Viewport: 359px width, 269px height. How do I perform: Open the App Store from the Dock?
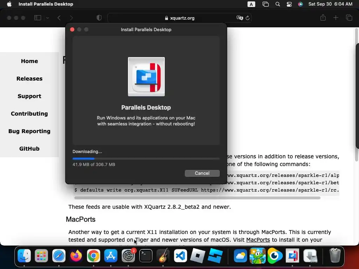(x=111, y=255)
